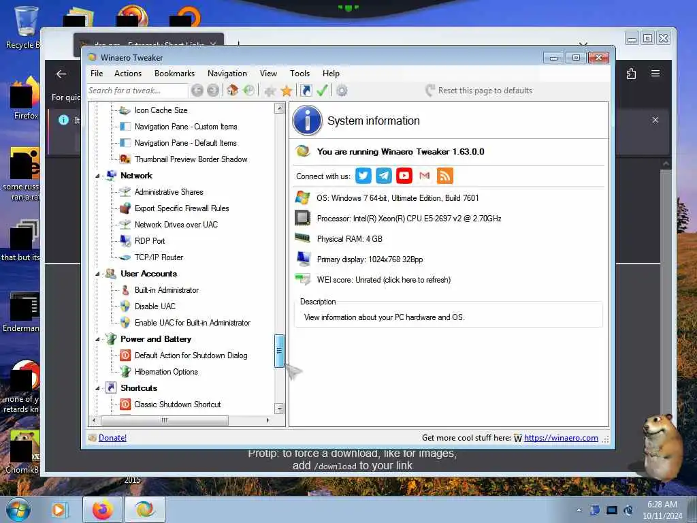Open the File menu

[x=97, y=74]
